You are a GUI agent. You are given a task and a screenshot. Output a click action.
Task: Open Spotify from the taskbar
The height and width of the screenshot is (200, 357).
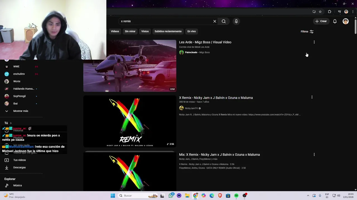point(236,196)
